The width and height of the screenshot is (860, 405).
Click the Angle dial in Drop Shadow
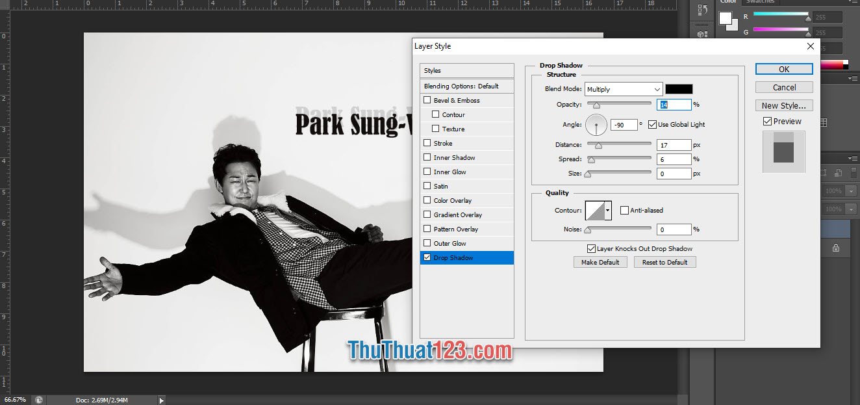[596, 124]
